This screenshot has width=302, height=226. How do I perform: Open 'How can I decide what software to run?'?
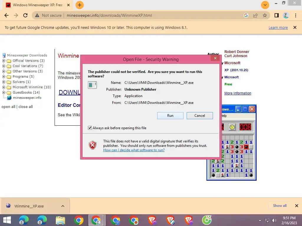pos(134,150)
